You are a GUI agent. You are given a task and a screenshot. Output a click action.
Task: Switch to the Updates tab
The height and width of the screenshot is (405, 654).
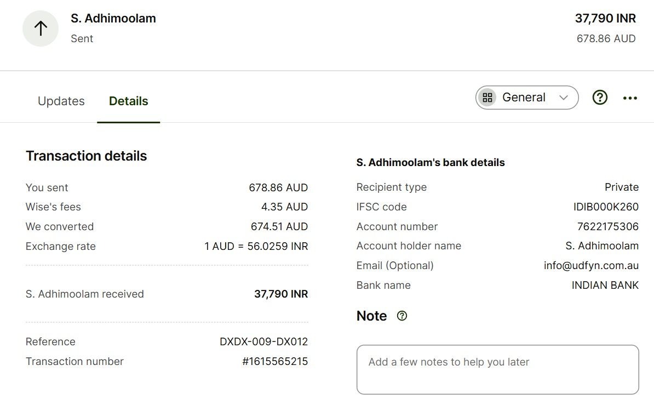point(61,101)
